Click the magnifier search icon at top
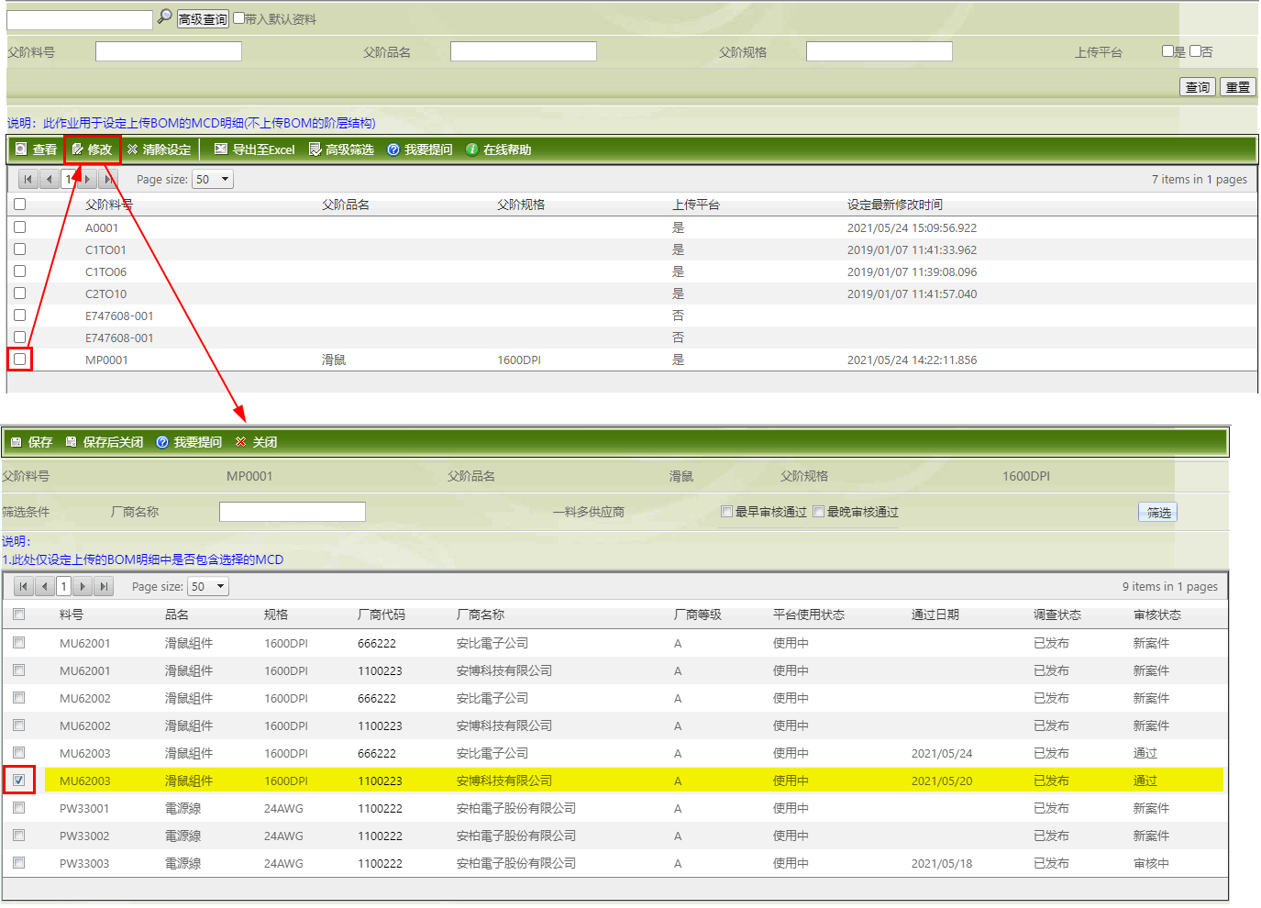 [x=165, y=17]
